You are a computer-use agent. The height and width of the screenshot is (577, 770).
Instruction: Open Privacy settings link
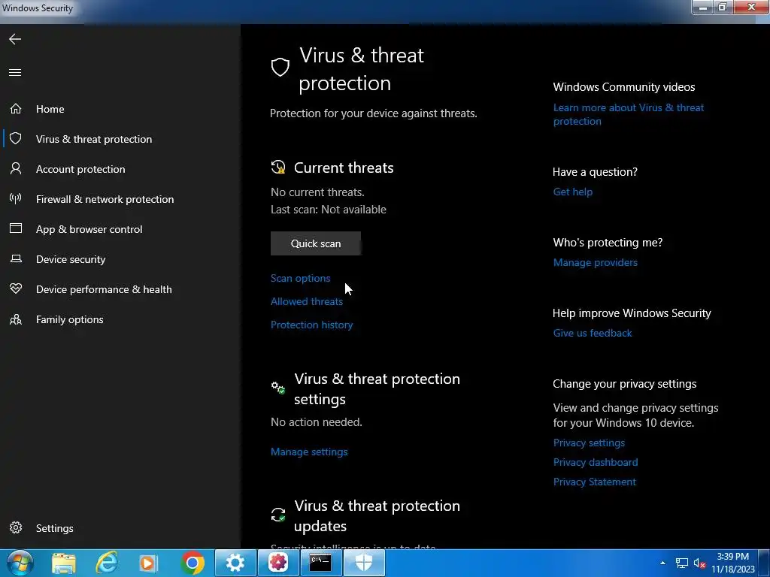pyautogui.click(x=590, y=443)
